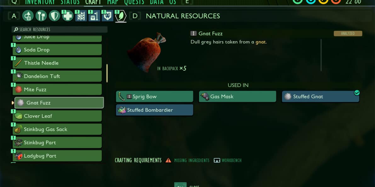Switch to the Inventory tab
Image resolution: width=375 pixels, height=187 pixels.
pyautogui.click(x=40, y=2)
